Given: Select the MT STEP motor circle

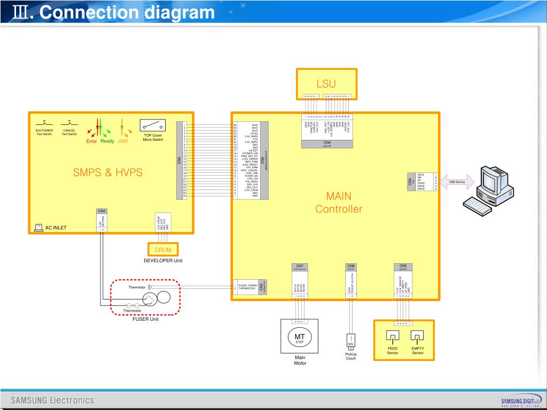Looking at the screenshot, I should coord(300,337).
